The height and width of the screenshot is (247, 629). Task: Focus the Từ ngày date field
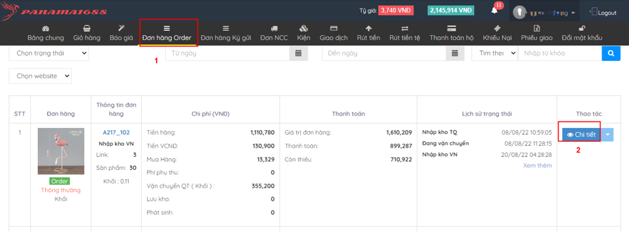[x=227, y=53]
